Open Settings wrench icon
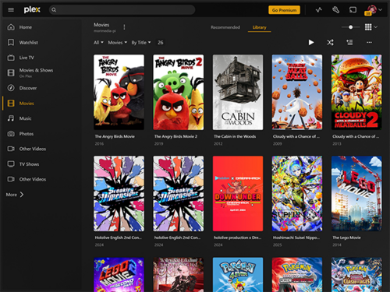The height and width of the screenshot is (292, 390). click(x=335, y=10)
